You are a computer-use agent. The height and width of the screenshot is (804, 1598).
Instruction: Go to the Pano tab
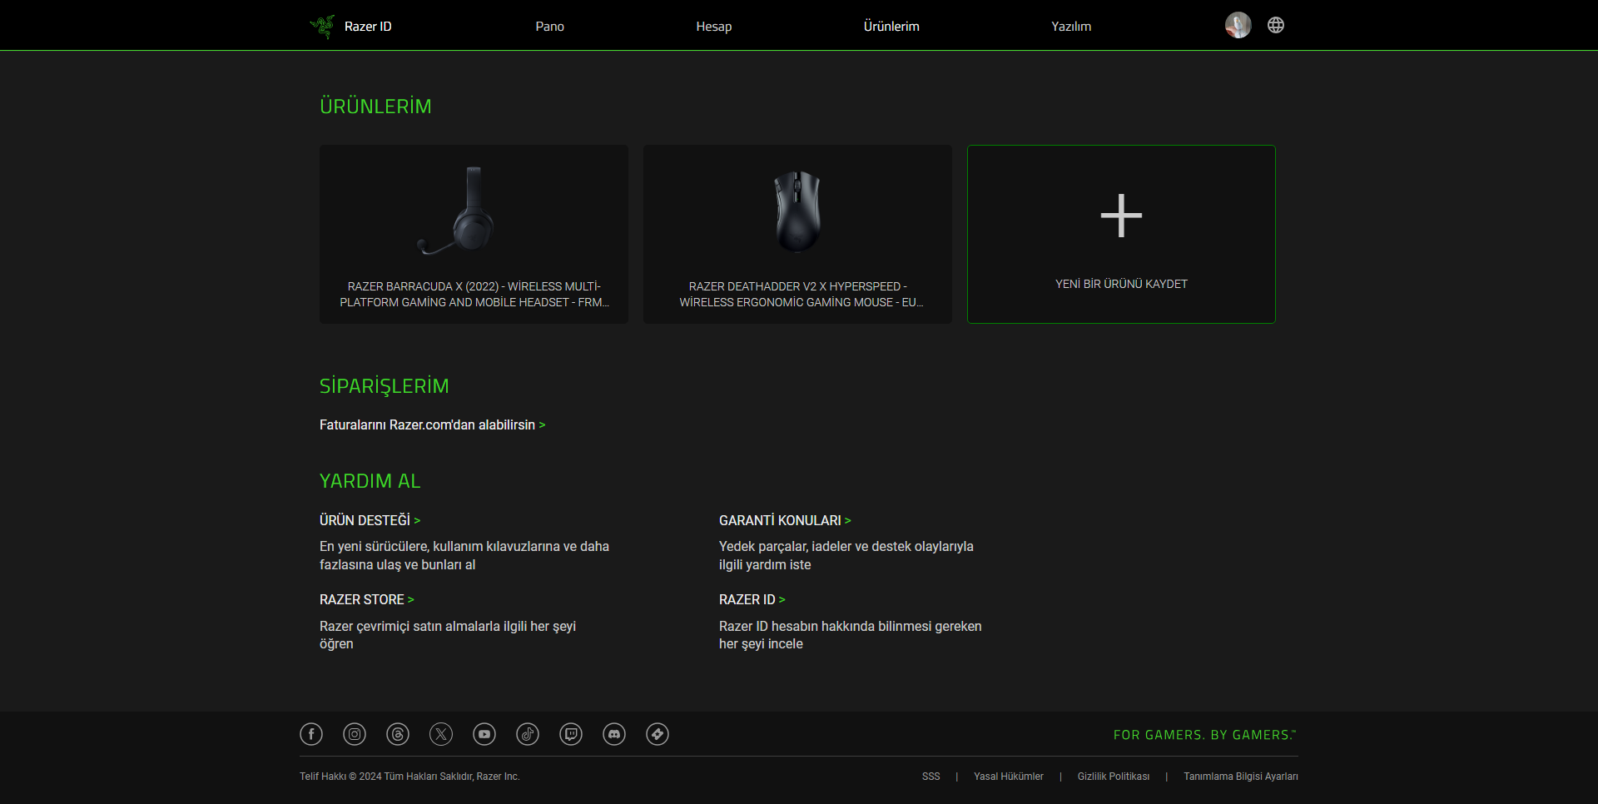550,27
